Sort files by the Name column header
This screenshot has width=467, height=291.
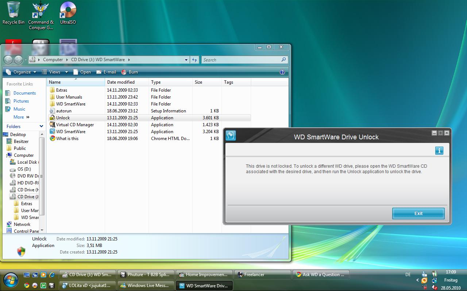[76, 82]
